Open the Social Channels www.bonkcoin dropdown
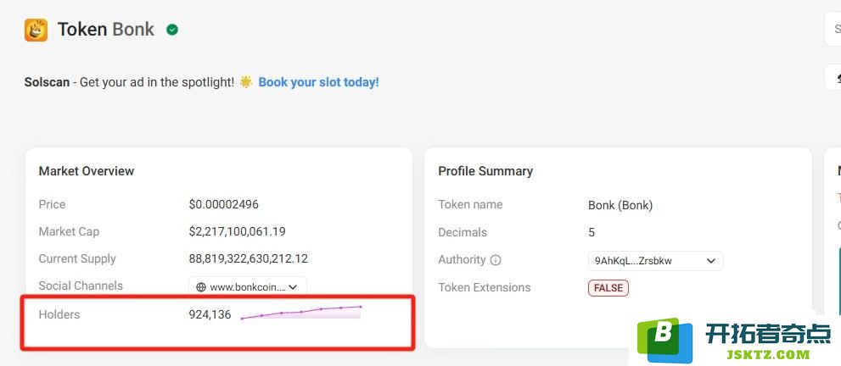 247,286
